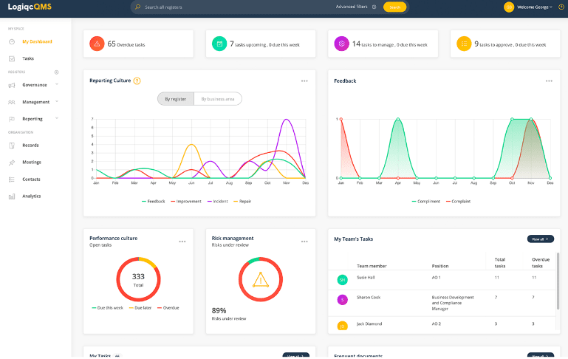Toggle the Incident series in chart legend
Viewport: 568px width, 359px height.
219,202
